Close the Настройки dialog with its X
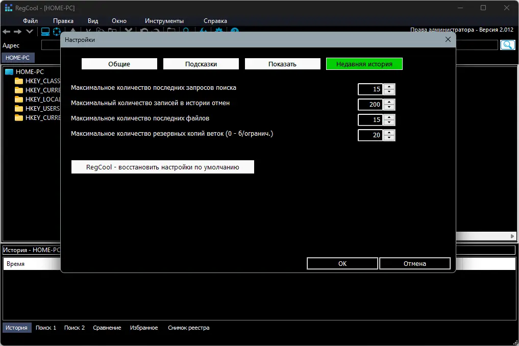Viewport: 519px width, 346px height. [x=448, y=39]
